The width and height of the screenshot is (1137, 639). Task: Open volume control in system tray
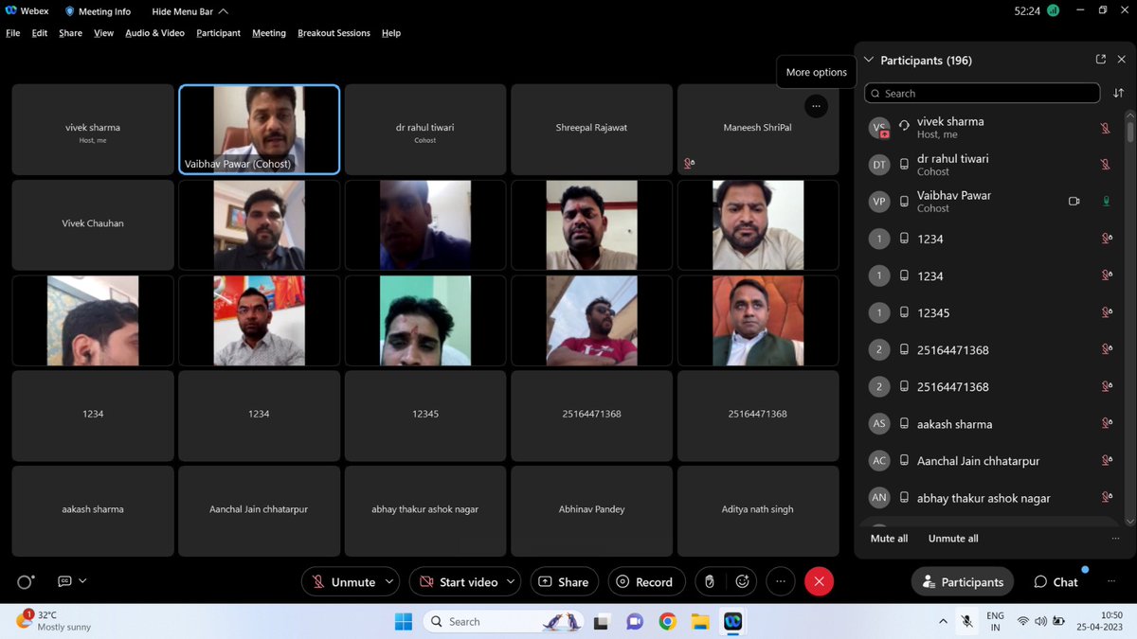(x=1041, y=621)
